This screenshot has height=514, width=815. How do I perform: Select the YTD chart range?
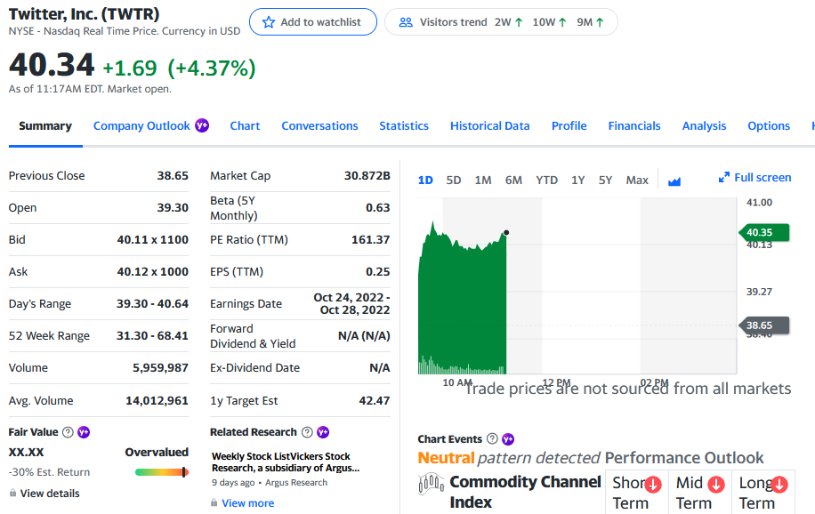coord(547,181)
